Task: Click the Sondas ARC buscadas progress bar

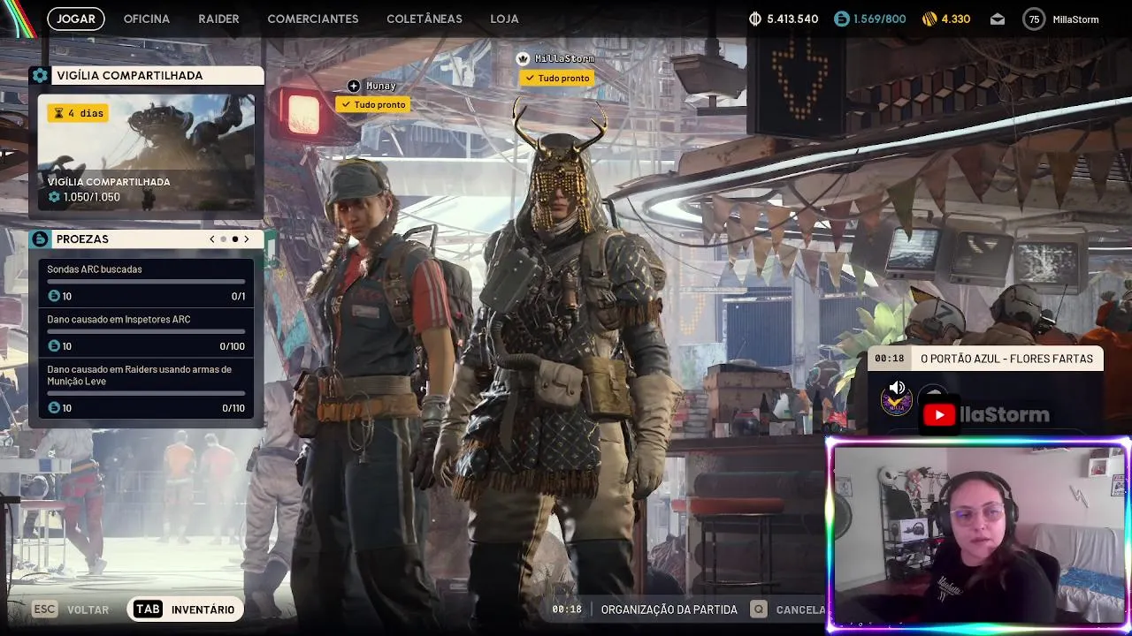Action: (146, 282)
